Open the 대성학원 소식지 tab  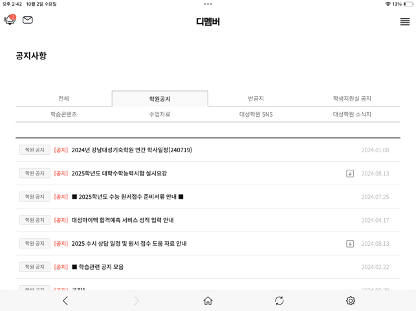352,114
